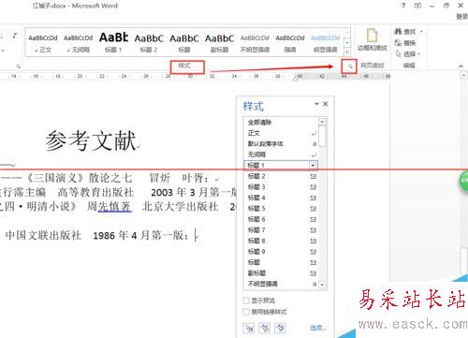The width and height of the screenshot is (468, 338).
Task: Apply the 标题 2 gallery style
Action: 149,43
